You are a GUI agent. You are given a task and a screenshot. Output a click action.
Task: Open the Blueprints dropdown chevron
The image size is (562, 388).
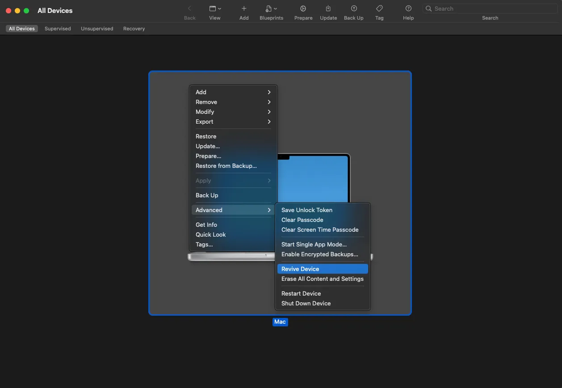(x=275, y=9)
